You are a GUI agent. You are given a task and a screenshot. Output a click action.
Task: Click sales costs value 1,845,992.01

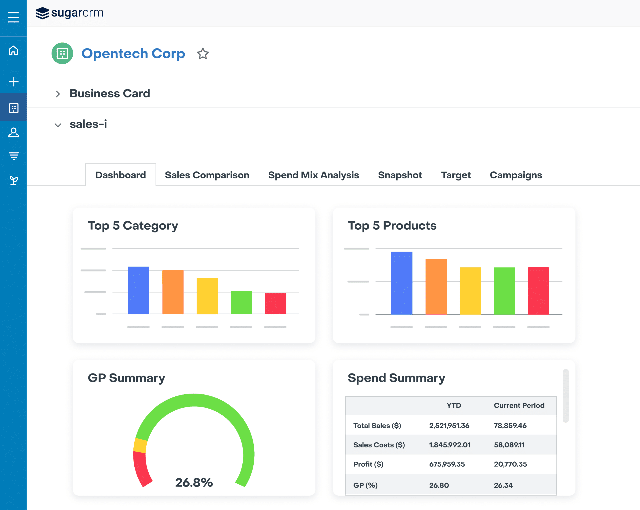[x=450, y=445]
